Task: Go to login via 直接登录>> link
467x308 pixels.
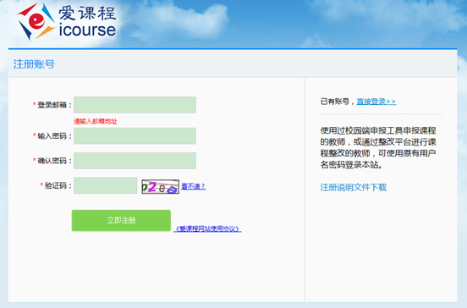Action: (376, 102)
